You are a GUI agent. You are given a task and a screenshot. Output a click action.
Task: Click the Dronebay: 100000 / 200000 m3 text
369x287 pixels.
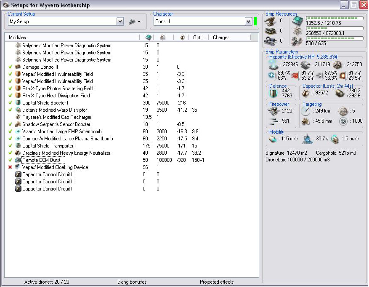(297, 160)
